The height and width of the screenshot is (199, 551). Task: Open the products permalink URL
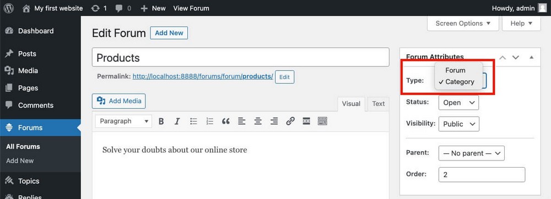(x=203, y=76)
